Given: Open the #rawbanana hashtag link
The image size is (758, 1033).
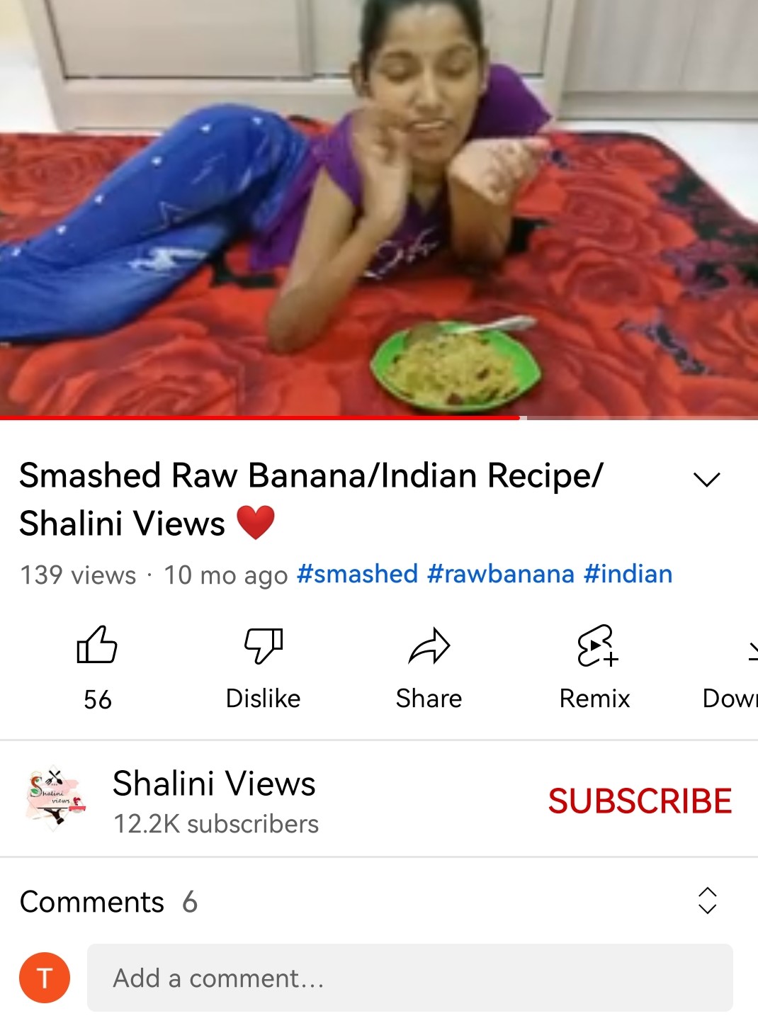Looking at the screenshot, I should [501, 574].
